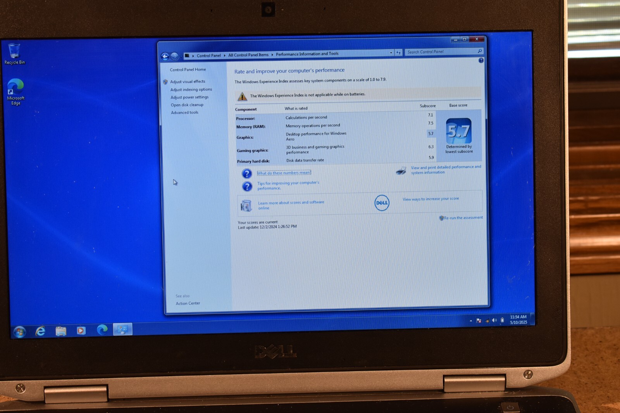Click the 'Disk data transfer rate' text

tap(305, 160)
